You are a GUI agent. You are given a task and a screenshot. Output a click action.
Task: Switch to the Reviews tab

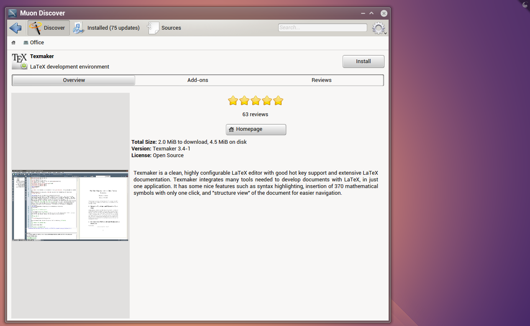pos(321,80)
